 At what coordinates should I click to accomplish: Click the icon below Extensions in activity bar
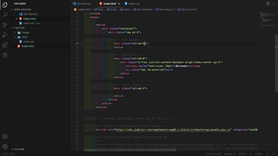tap(5, 55)
